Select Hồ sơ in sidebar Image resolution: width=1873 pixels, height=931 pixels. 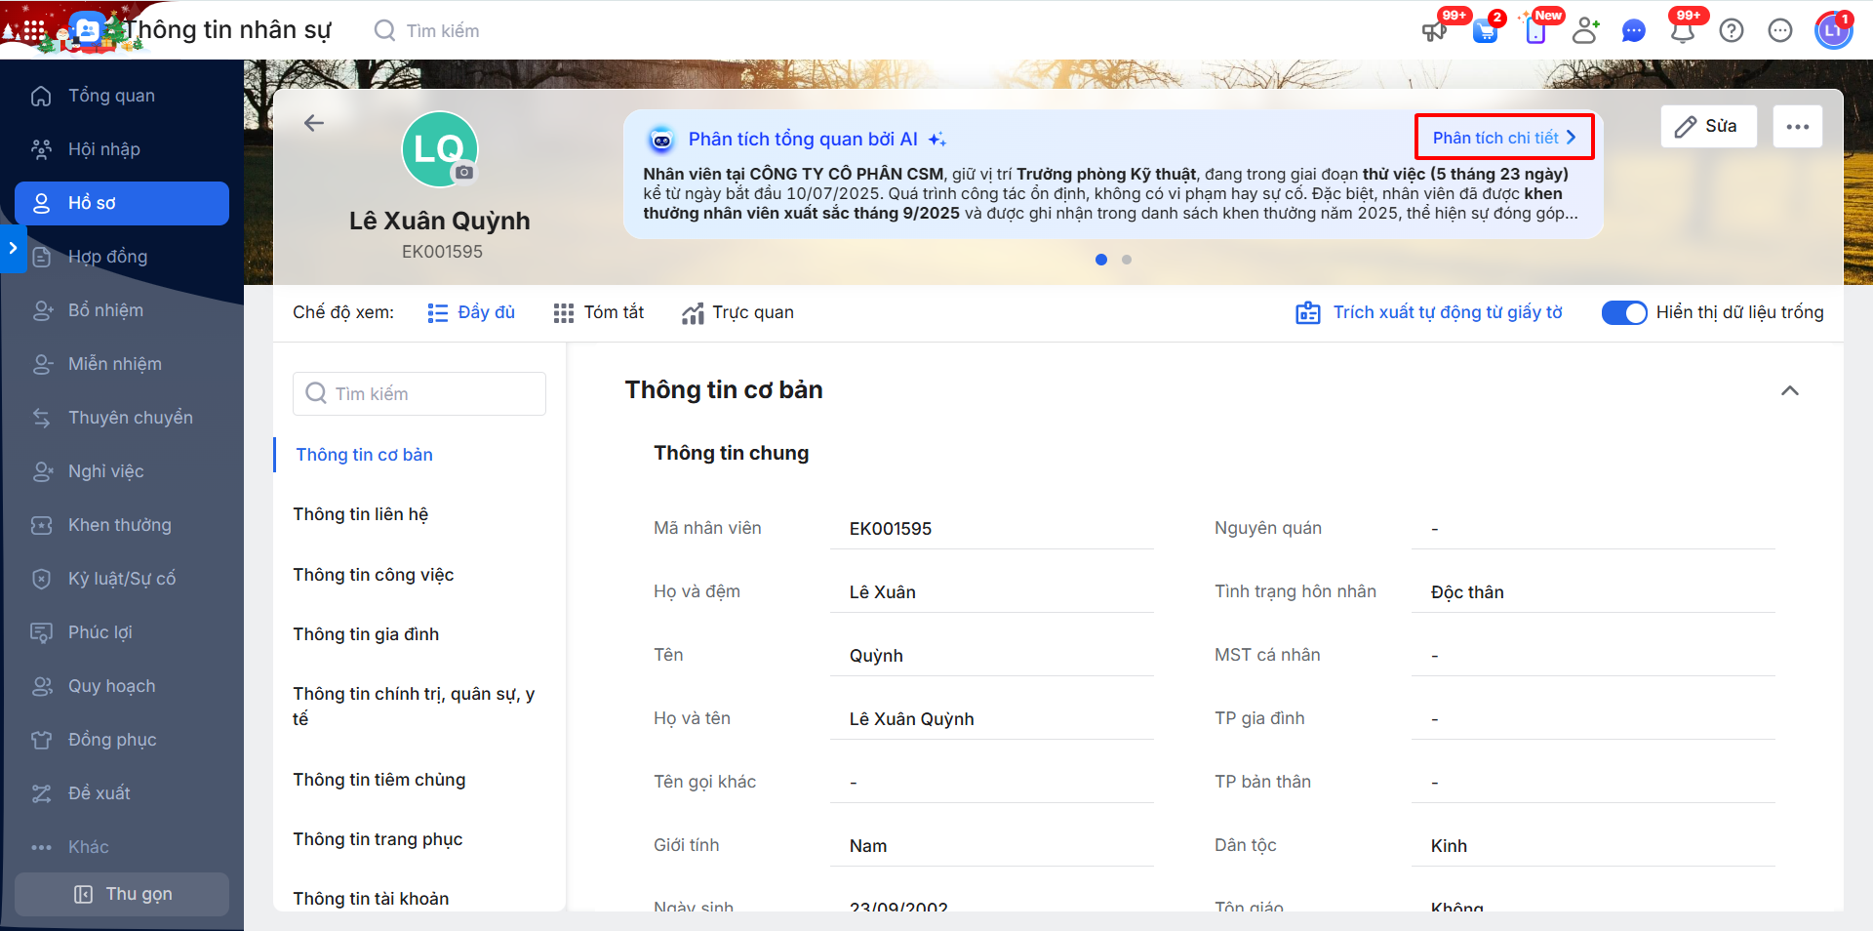122,203
